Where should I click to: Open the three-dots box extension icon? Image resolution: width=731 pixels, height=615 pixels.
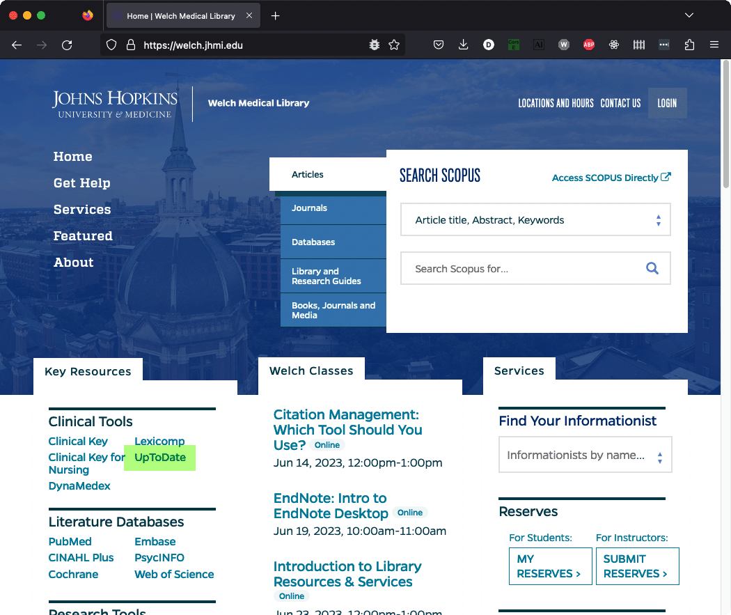click(664, 45)
